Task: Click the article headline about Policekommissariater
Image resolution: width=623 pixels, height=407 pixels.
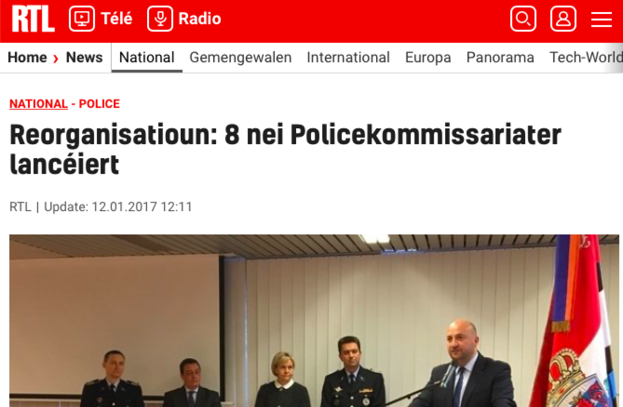Action: pos(285,149)
